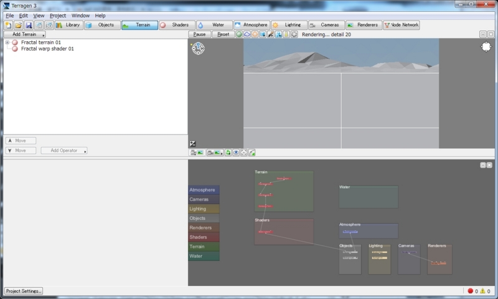Switch to the Cameras layout
The height and width of the screenshot is (299, 498).
pos(326,25)
